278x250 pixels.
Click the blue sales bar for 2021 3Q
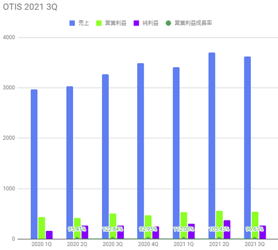[247, 148]
